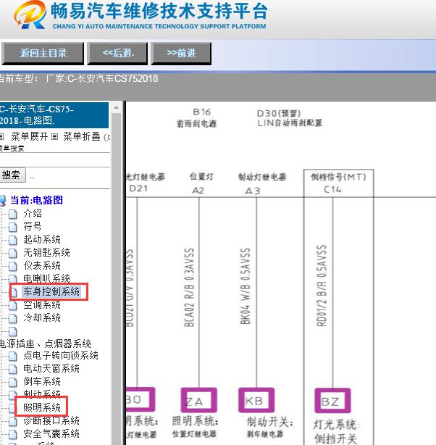Click the small icon before 菜单折叠
436x445 pixels.
(54, 137)
